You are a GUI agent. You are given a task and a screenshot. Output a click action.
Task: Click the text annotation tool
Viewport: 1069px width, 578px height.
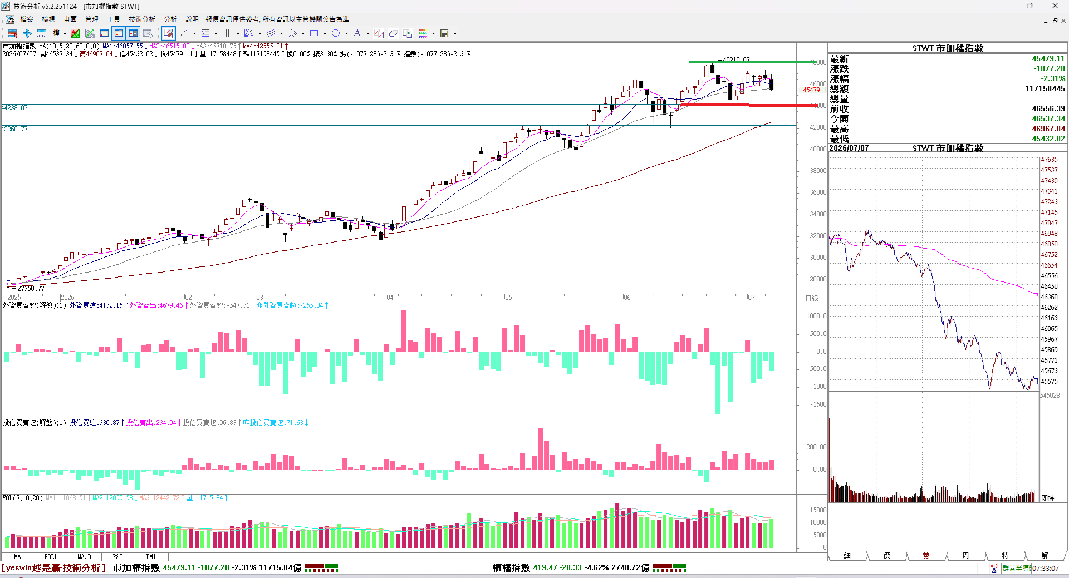click(357, 33)
